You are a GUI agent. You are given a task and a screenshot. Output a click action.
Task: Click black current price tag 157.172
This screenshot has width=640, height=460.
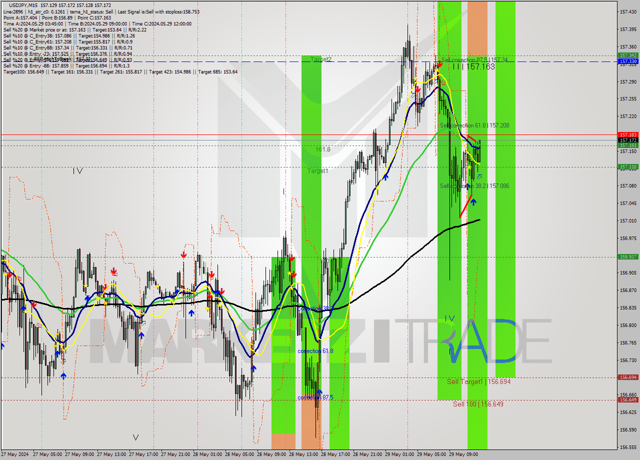[x=628, y=140]
